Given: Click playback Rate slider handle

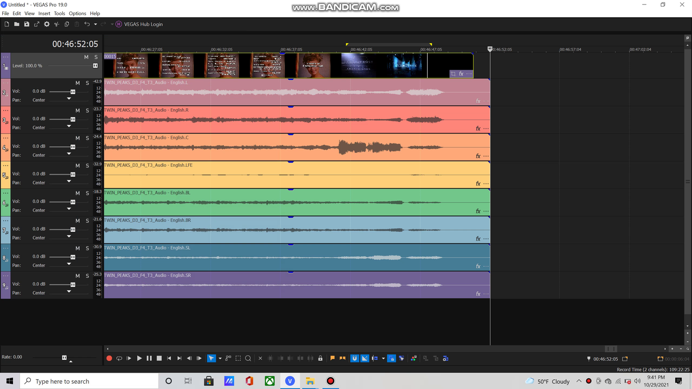Looking at the screenshot, I should click(x=64, y=358).
